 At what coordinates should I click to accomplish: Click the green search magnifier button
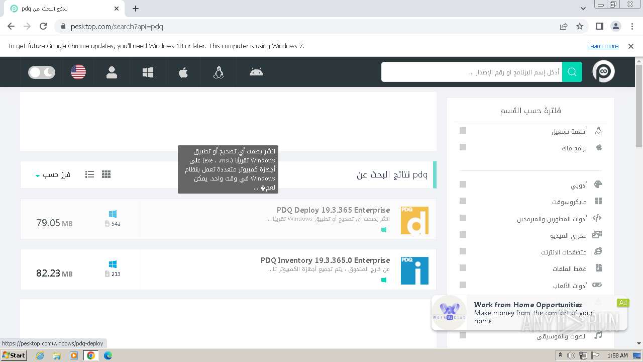(572, 72)
